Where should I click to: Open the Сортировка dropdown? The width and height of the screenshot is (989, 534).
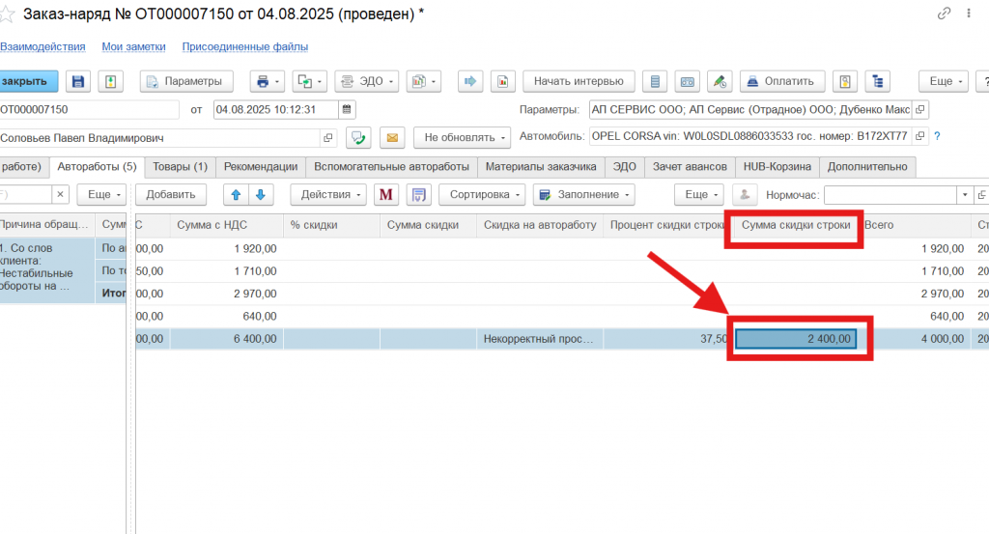[481, 194]
